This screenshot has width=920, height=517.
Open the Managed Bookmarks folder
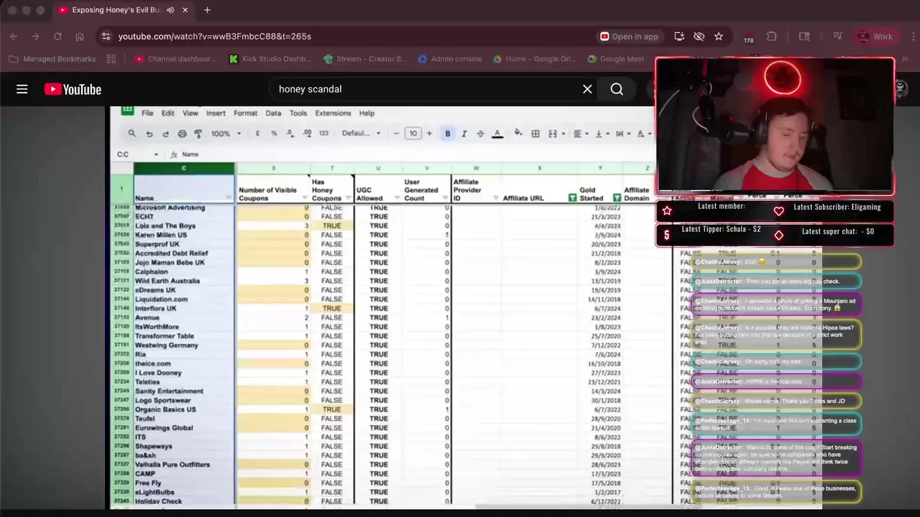(x=52, y=59)
